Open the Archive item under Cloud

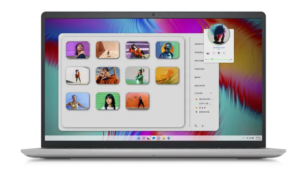point(203,112)
